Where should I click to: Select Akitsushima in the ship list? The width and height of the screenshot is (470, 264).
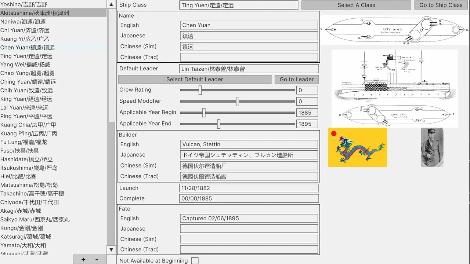(53, 13)
